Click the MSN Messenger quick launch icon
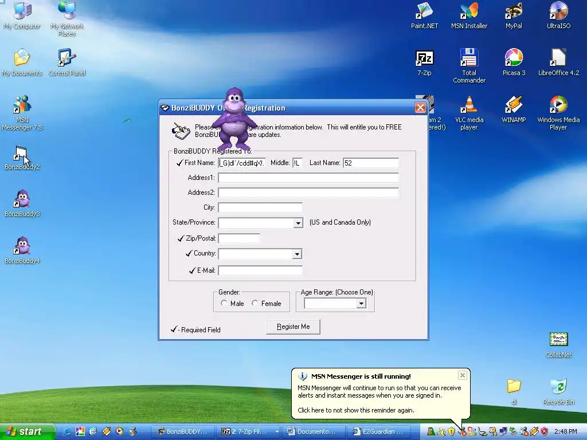 (x=133, y=431)
